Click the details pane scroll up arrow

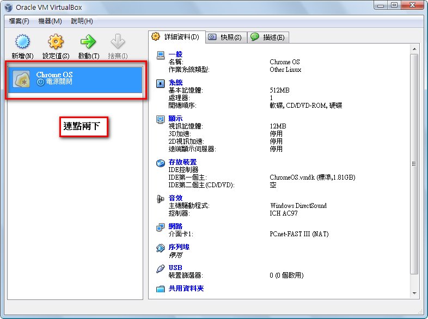(414, 49)
